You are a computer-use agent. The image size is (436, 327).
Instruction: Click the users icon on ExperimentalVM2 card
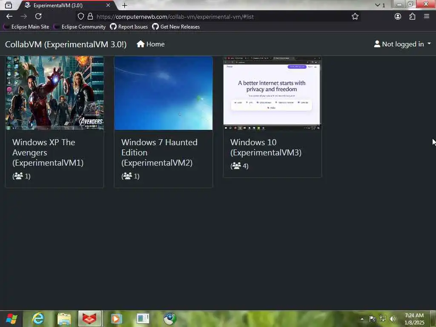coord(127,176)
